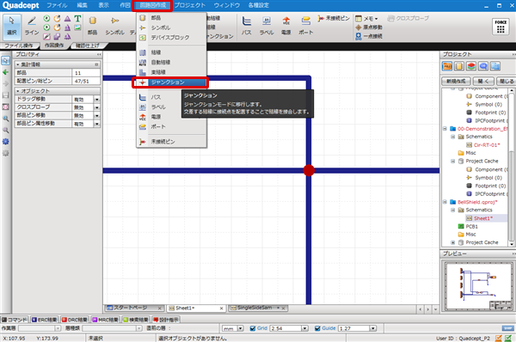Open the プロジェクト menu
516x342 pixels.
tap(190, 5)
